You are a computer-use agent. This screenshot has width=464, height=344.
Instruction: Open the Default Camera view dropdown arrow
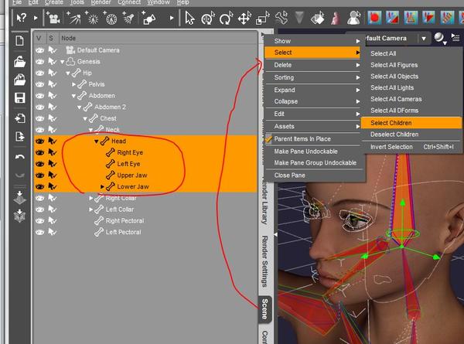coord(424,39)
